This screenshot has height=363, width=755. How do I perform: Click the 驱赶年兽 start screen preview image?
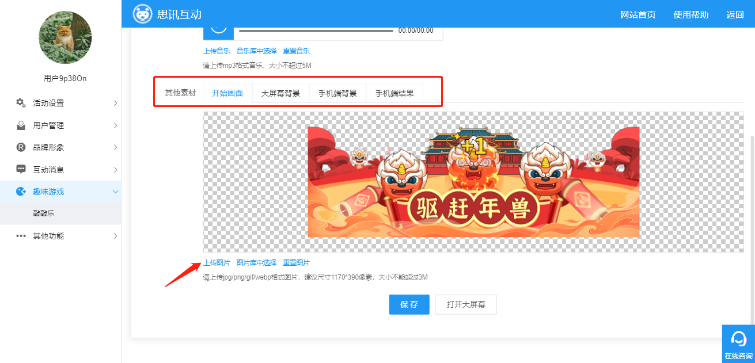tap(473, 182)
